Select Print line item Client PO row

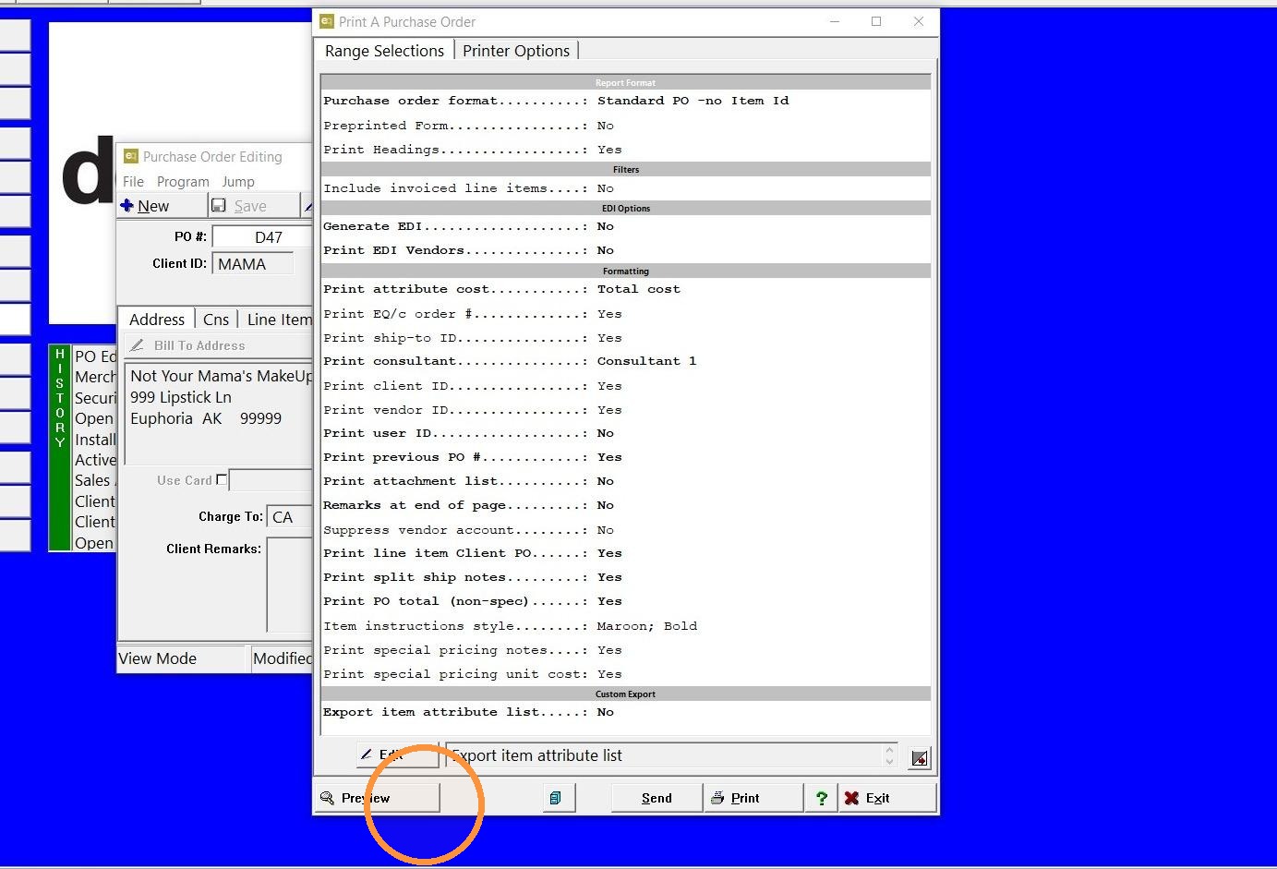point(625,553)
